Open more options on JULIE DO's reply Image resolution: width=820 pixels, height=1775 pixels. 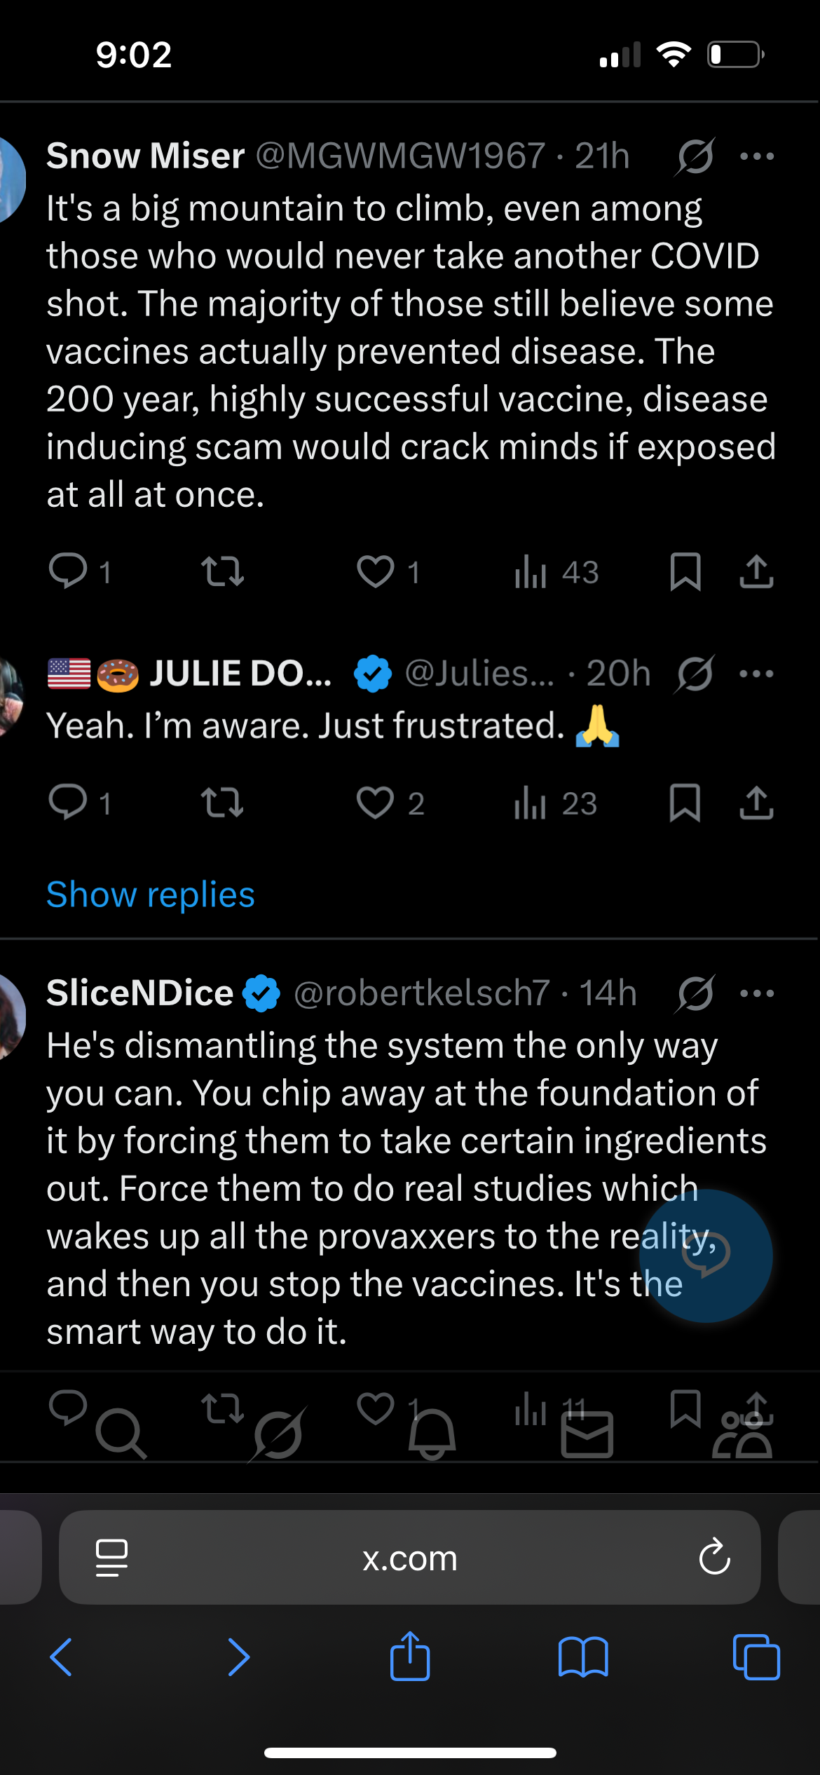(757, 674)
